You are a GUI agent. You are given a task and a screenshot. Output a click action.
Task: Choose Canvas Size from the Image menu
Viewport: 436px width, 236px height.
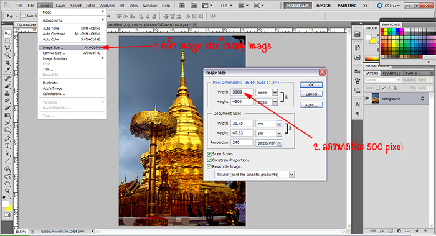(x=72, y=53)
